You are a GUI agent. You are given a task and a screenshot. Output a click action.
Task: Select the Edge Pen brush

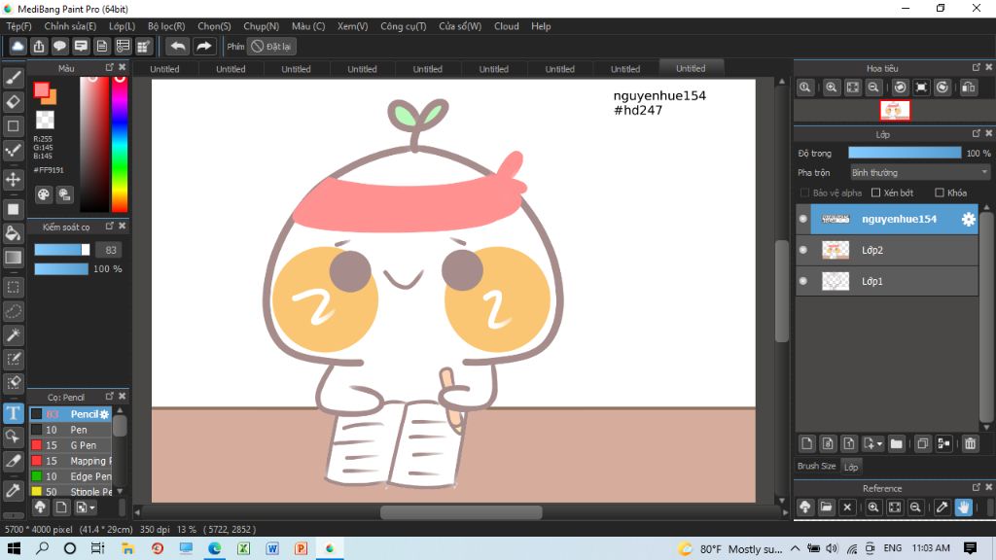70,476
